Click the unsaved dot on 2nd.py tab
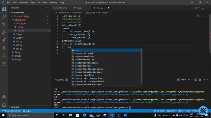211x118 pixels. coord(108,8)
